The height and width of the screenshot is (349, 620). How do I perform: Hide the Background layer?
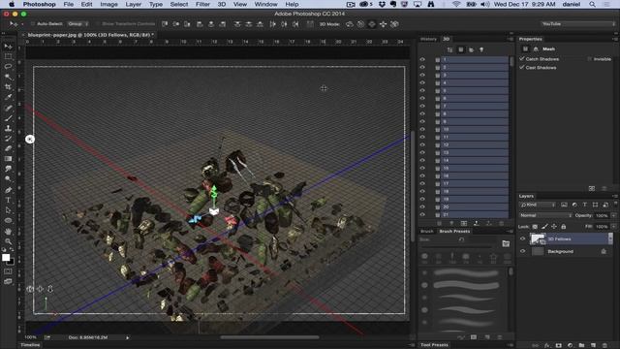(523, 251)
